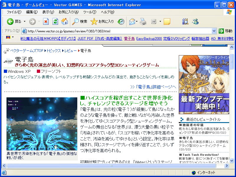Viewport: 236px width, 177px height.
Task: Print the page with the printer icon
Action: 143,22
